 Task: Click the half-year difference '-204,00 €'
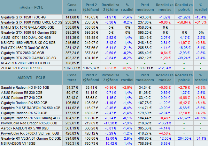[184, 138]
